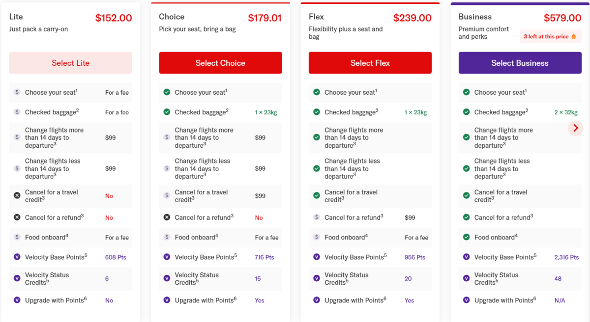Select the Business fare
Screen dimensions: 590x322
click(520, 63)
